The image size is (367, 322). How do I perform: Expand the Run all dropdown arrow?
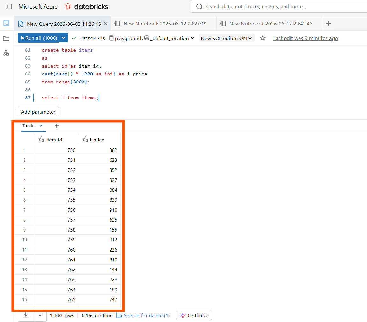tap(63, 38)
